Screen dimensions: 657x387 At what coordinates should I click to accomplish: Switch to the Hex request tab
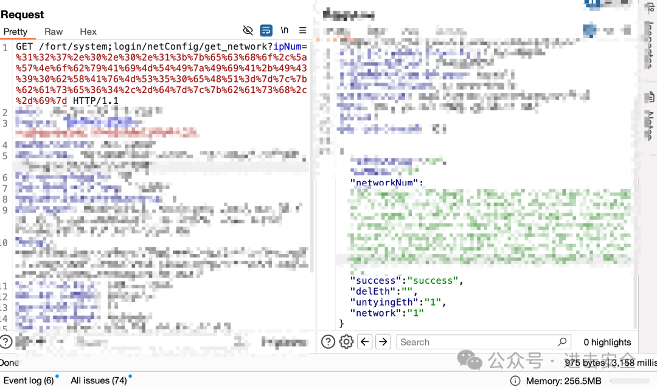pos(88,32)
